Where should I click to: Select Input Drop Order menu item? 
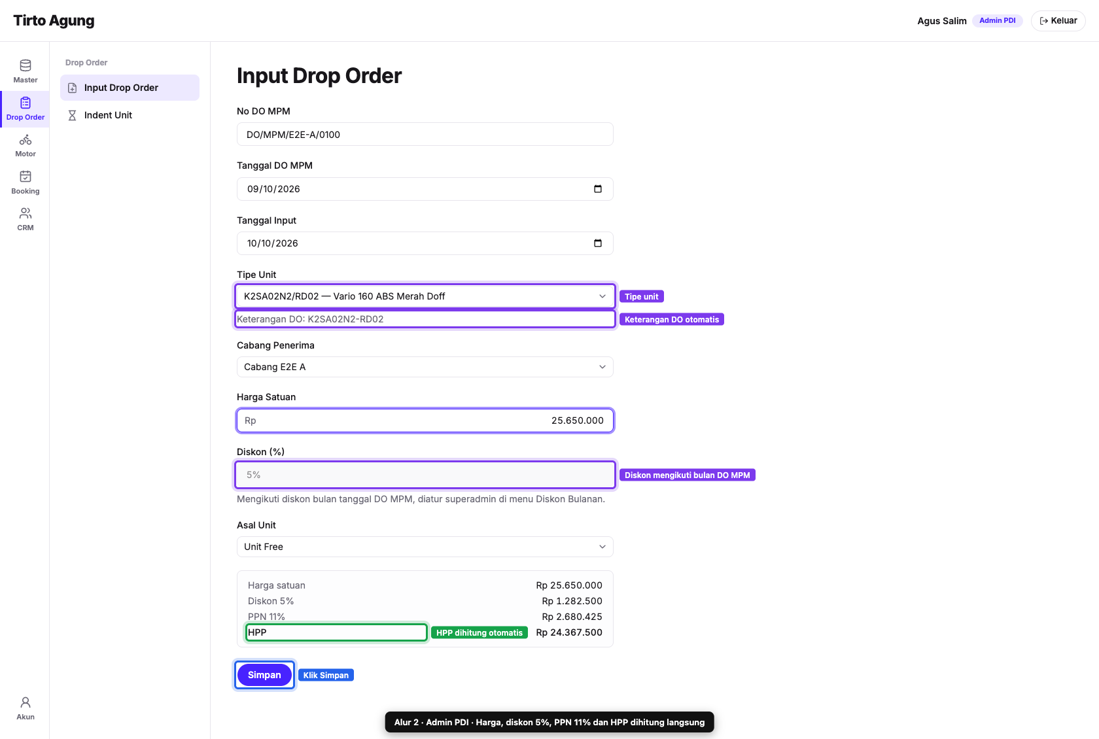tap(130, 88)
